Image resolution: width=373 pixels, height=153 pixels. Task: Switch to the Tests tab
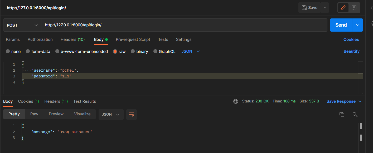tap(163, 39)
